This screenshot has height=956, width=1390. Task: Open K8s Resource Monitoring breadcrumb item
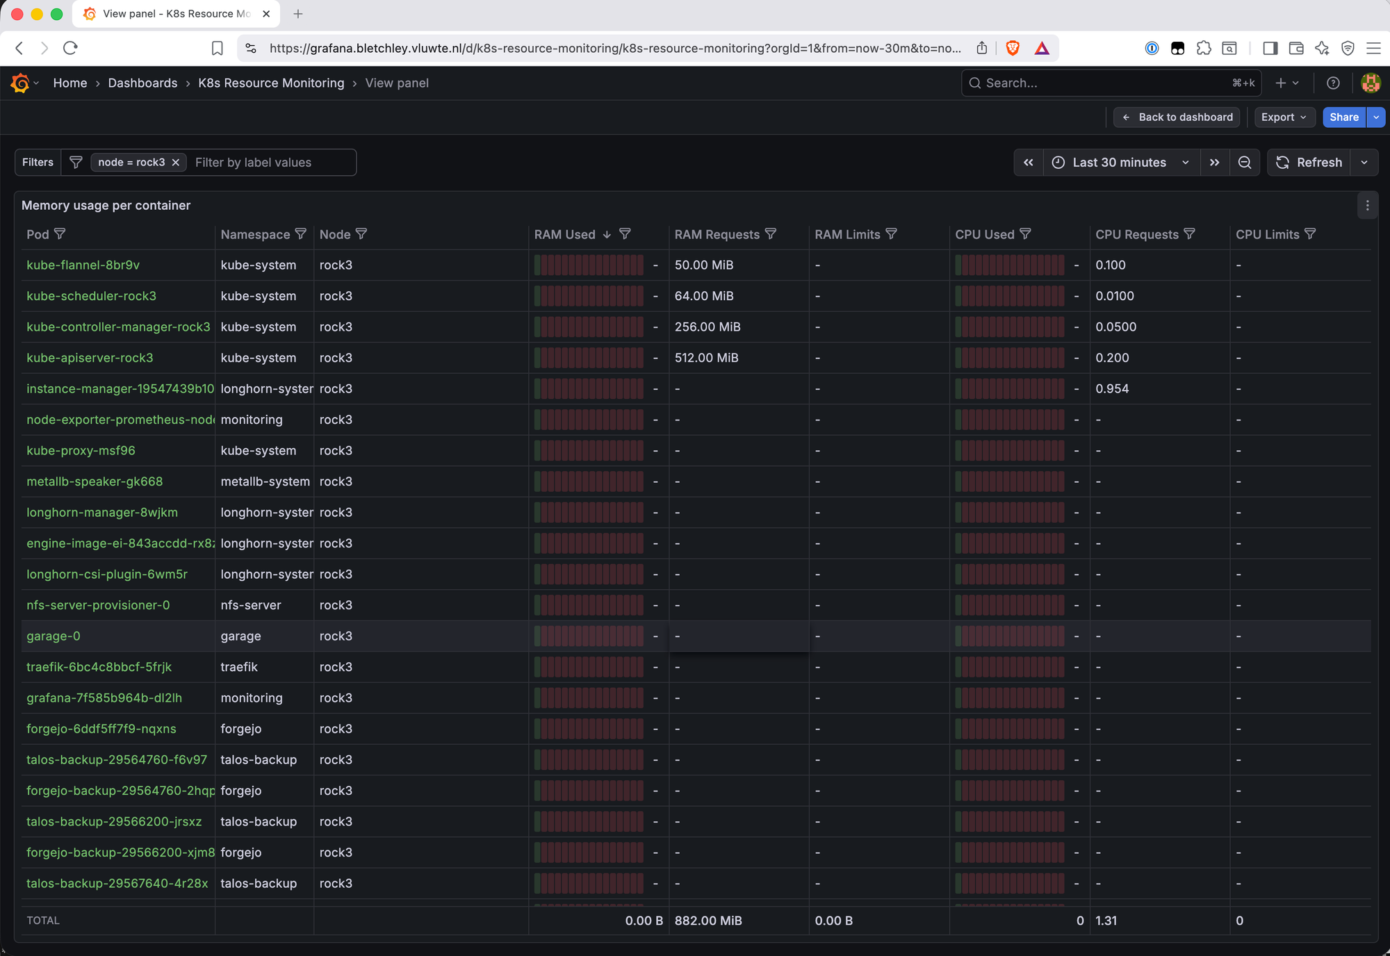(271, 83)
